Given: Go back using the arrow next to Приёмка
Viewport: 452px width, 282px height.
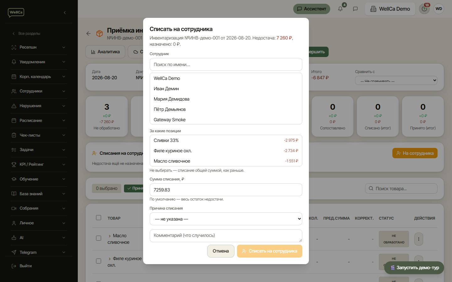Looking at the screenshot, I should 89,34.
